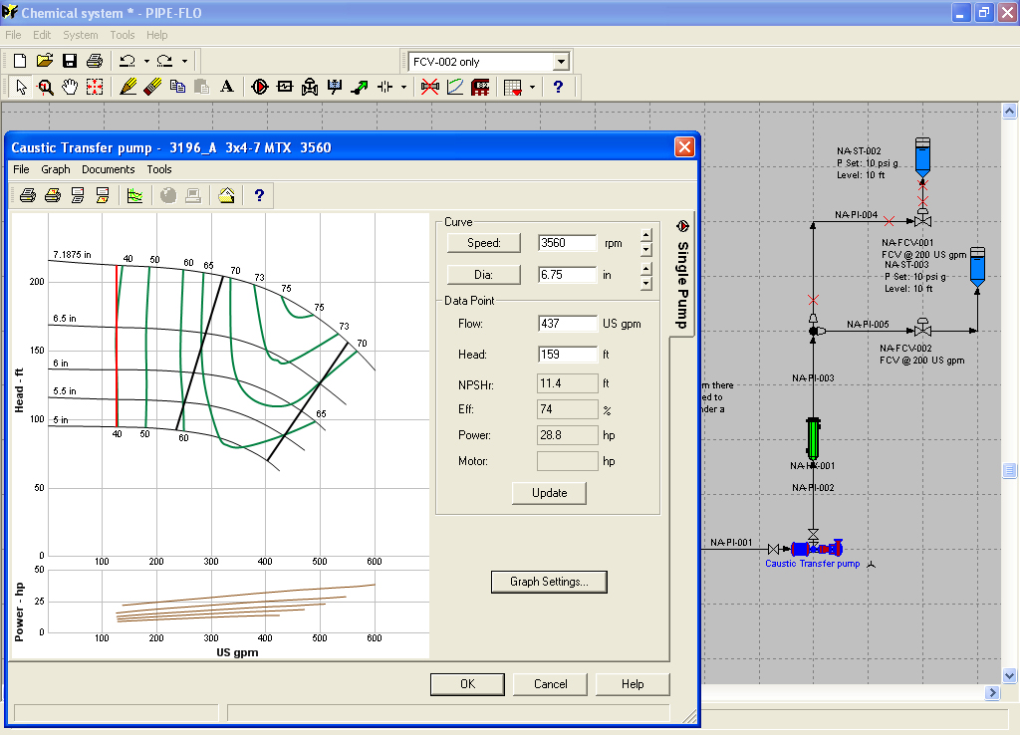
Task: Increase speed with the up stepper arrow
Action: 645,236
